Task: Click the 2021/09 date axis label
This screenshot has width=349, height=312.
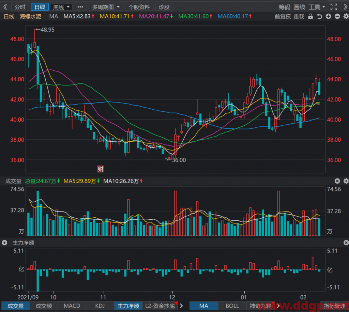Action: coord(28,297)
